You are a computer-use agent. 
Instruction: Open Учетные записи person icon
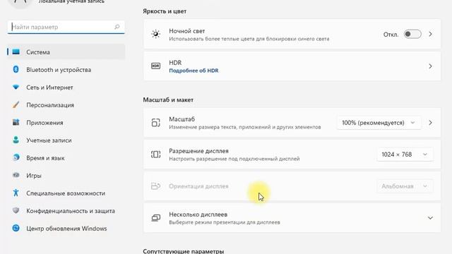pyautogui.click(x=16, y=140)
